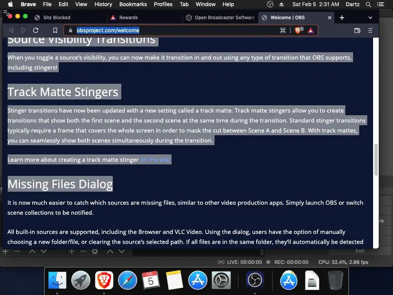This screenshot has height=295, width=393.
Task: Go forward to the next page
Action: pyautogui.click(x=23, y=30)
